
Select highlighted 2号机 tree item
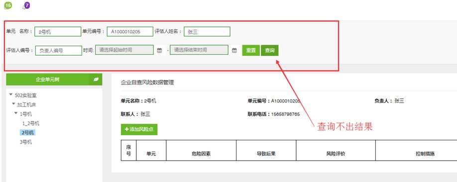(28, 132)
